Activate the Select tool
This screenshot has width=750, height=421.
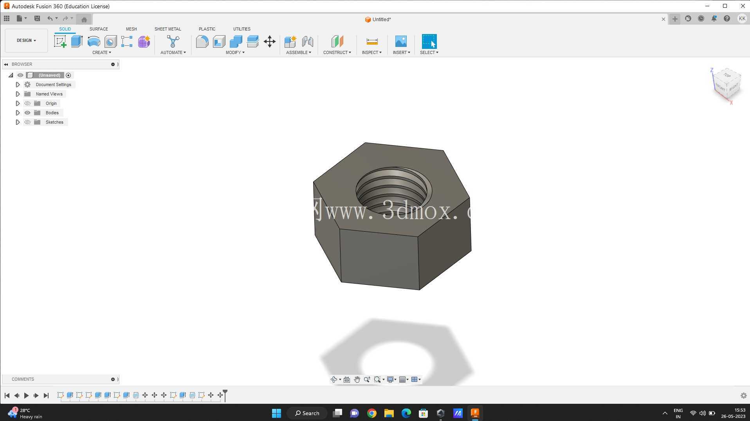point(429,41)
